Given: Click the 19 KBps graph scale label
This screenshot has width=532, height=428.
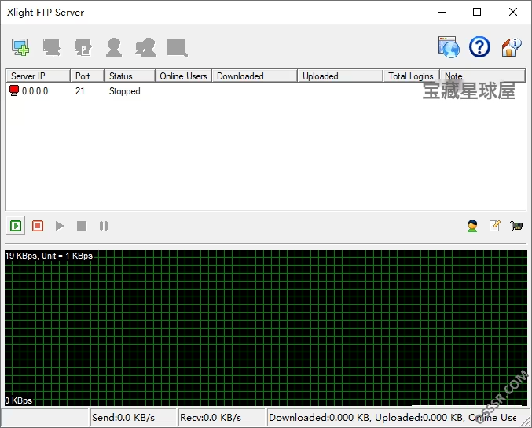Looking at the screenshot, I should [49, 256].
